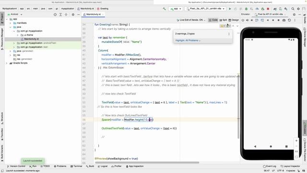Open IDE settings gear in main toolbar
The image size is (307, 173).
tap(298, 9)
